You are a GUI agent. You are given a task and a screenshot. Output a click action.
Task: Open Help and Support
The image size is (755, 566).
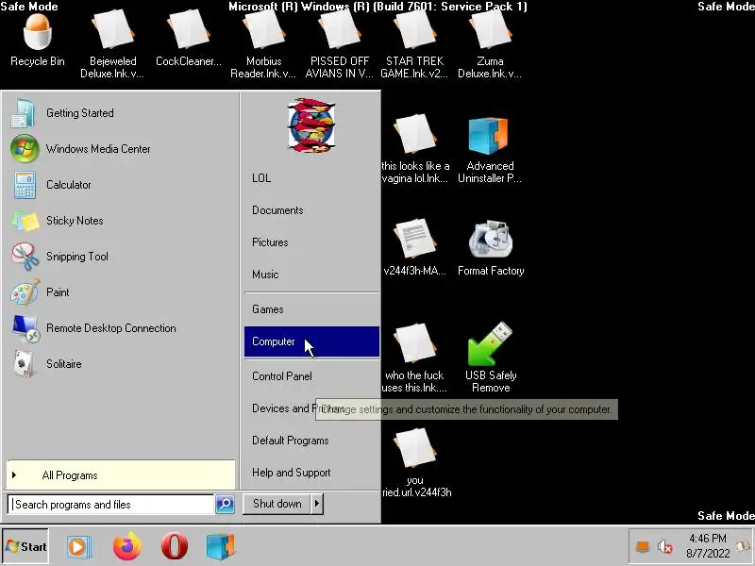click(311, 473)
